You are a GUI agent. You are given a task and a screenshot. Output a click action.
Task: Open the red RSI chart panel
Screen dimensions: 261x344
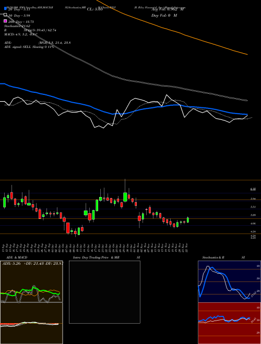(x=229, y=323)
